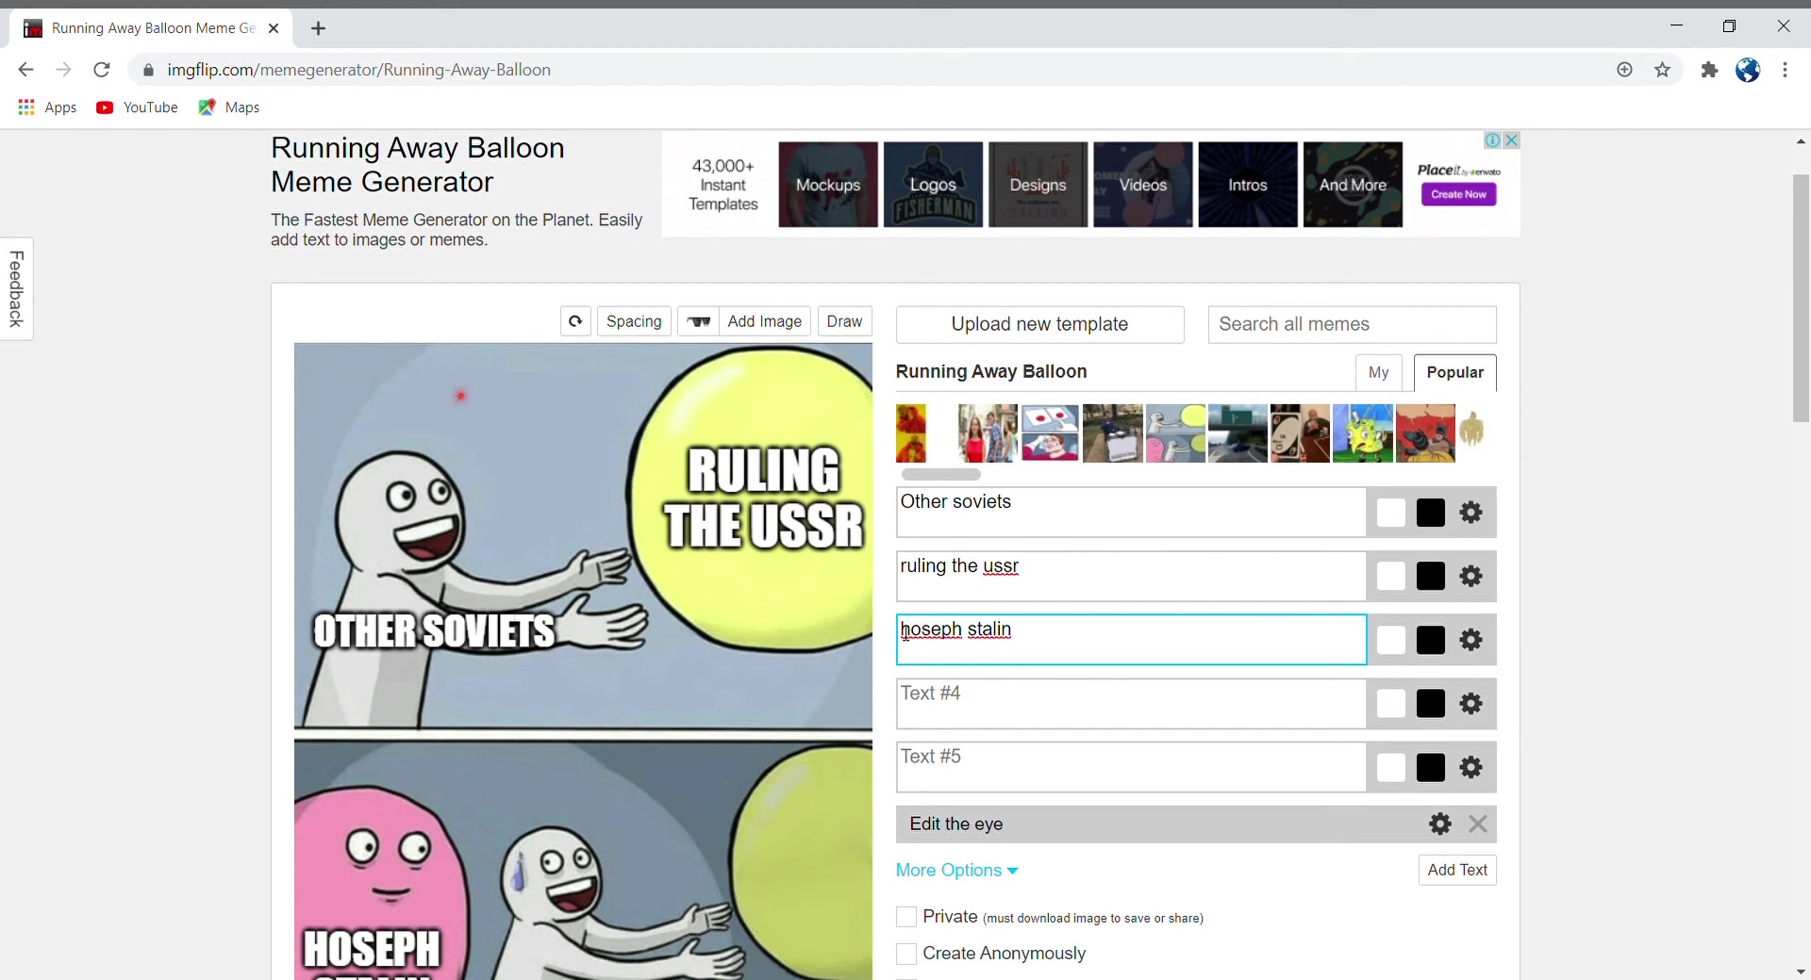Image resolution: width=1811 pixels, height=980 pixels.
Task: Open settings gear for Text #5
Action: (1470, 767)
